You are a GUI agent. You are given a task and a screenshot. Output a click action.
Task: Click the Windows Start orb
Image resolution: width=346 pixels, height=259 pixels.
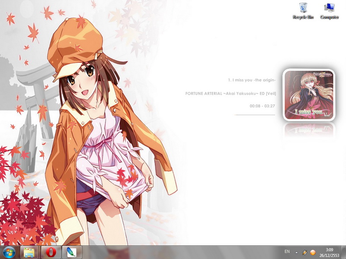tap(9, 253)
